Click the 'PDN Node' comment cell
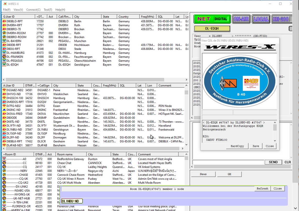299x211 pixels. [165, 106]
